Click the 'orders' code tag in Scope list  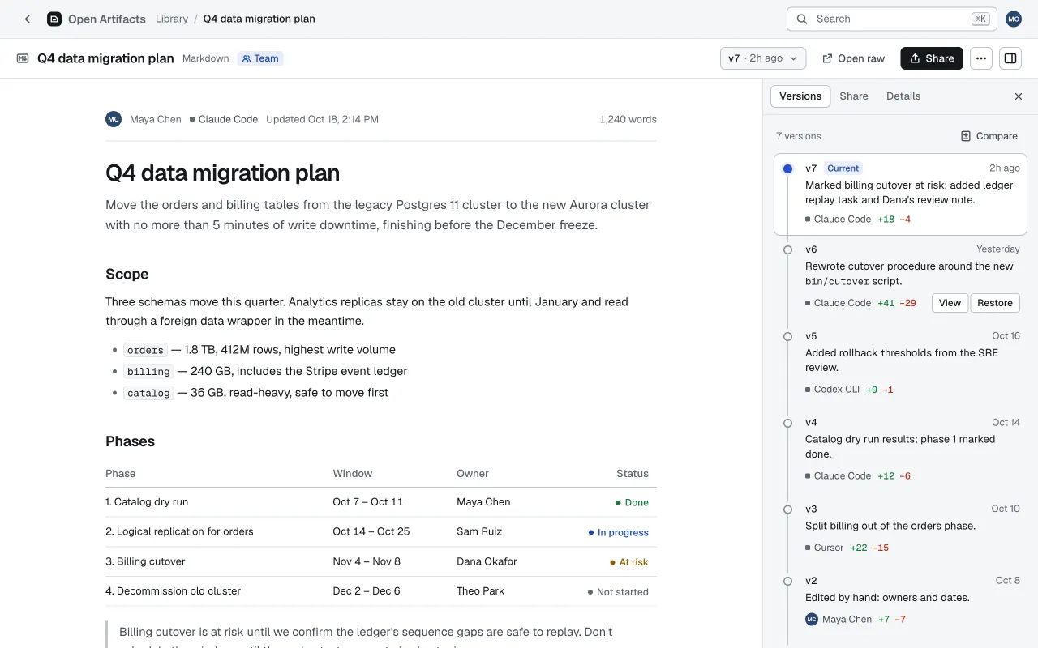coord(146,350)
